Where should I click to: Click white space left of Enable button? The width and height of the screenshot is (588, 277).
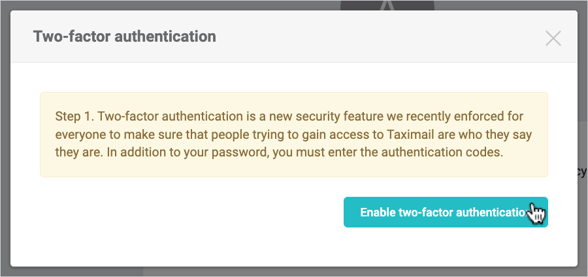click(x=196, y=212)
